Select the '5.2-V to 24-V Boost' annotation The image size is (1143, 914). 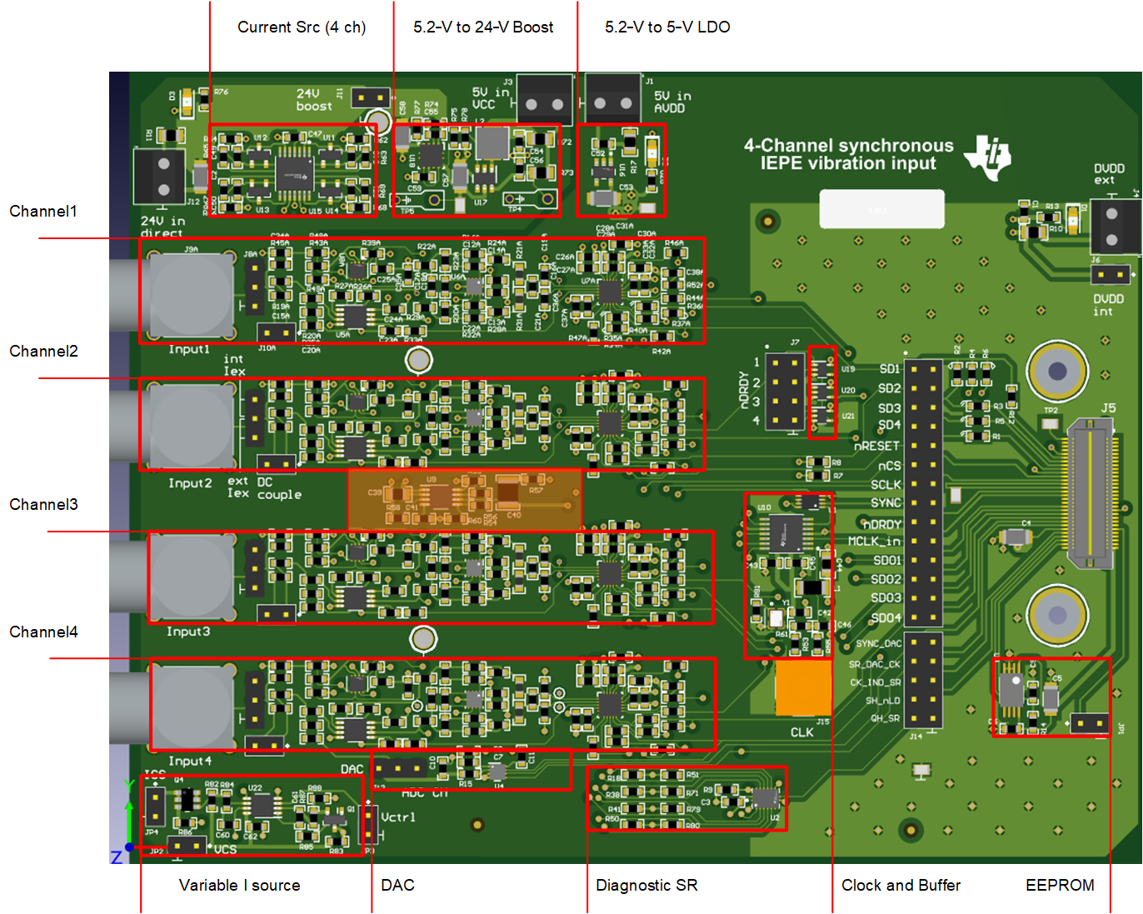(483, 27)
